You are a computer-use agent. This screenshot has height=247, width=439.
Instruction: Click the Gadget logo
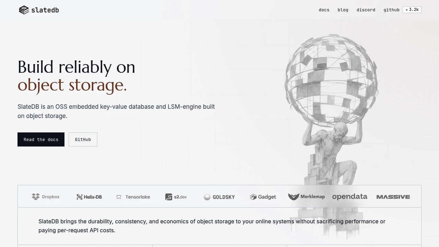point(263,197)
